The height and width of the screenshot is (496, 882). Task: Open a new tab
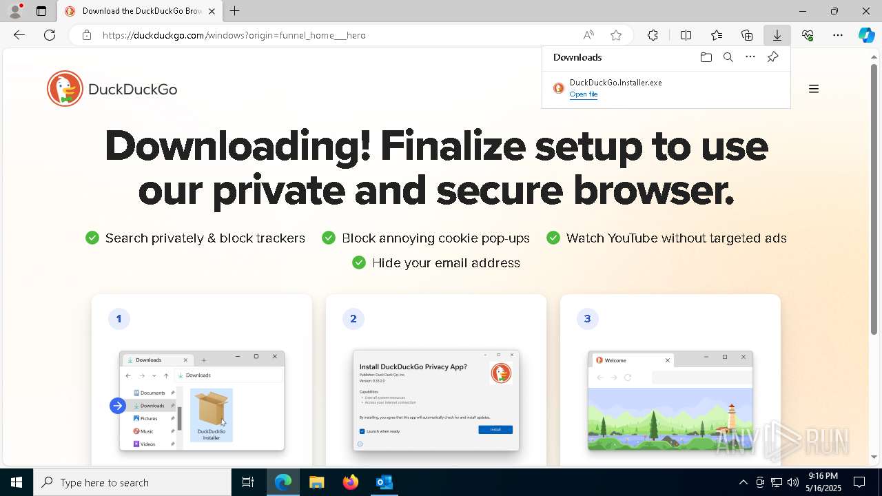(235, 11)
